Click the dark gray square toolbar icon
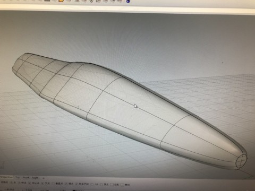The width and height of the screenshot is (255, 191). click(47, 1)
